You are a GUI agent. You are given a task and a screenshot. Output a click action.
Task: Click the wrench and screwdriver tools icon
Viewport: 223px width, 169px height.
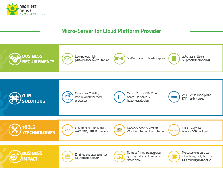[15, 130]
